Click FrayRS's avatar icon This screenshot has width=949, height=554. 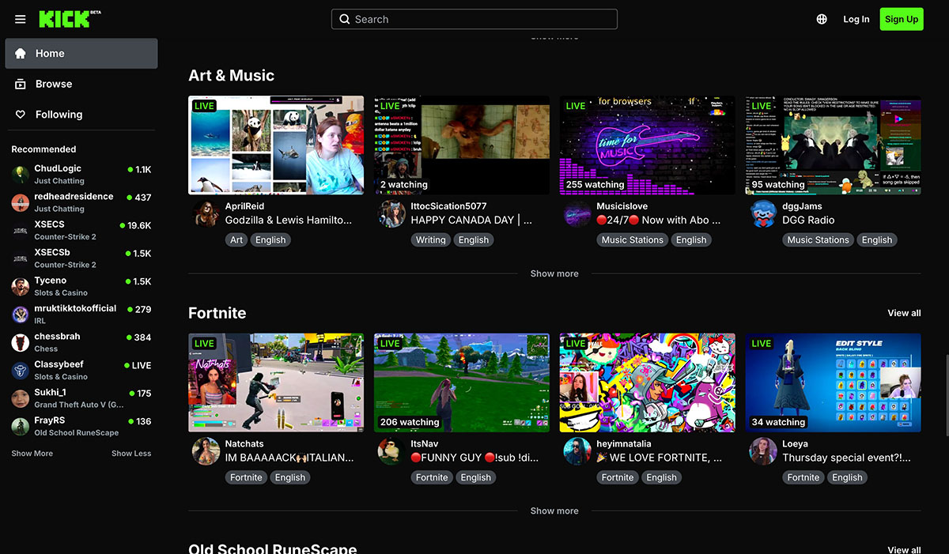[21, 426]
